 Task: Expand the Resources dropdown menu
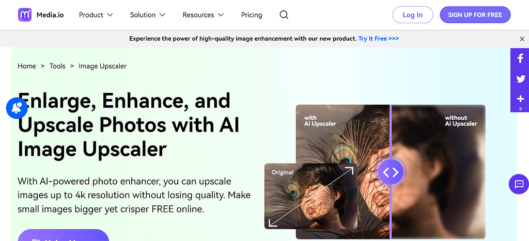pyautogui.click(x=203, y=15)
